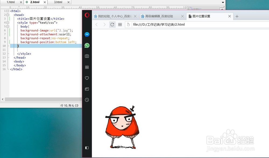The width and height of the screenshot is (269, 158).
Task: Click the editor horizontal scrollbar left arrow
Action: pyautogui.click(x=3, y=99)
